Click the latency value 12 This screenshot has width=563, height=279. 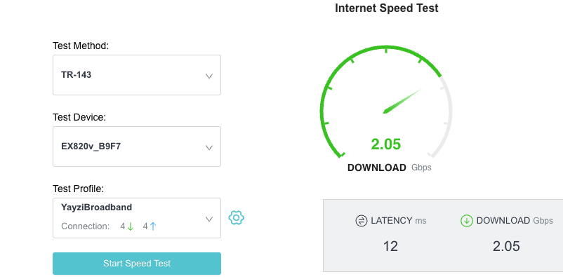point(390,246)
